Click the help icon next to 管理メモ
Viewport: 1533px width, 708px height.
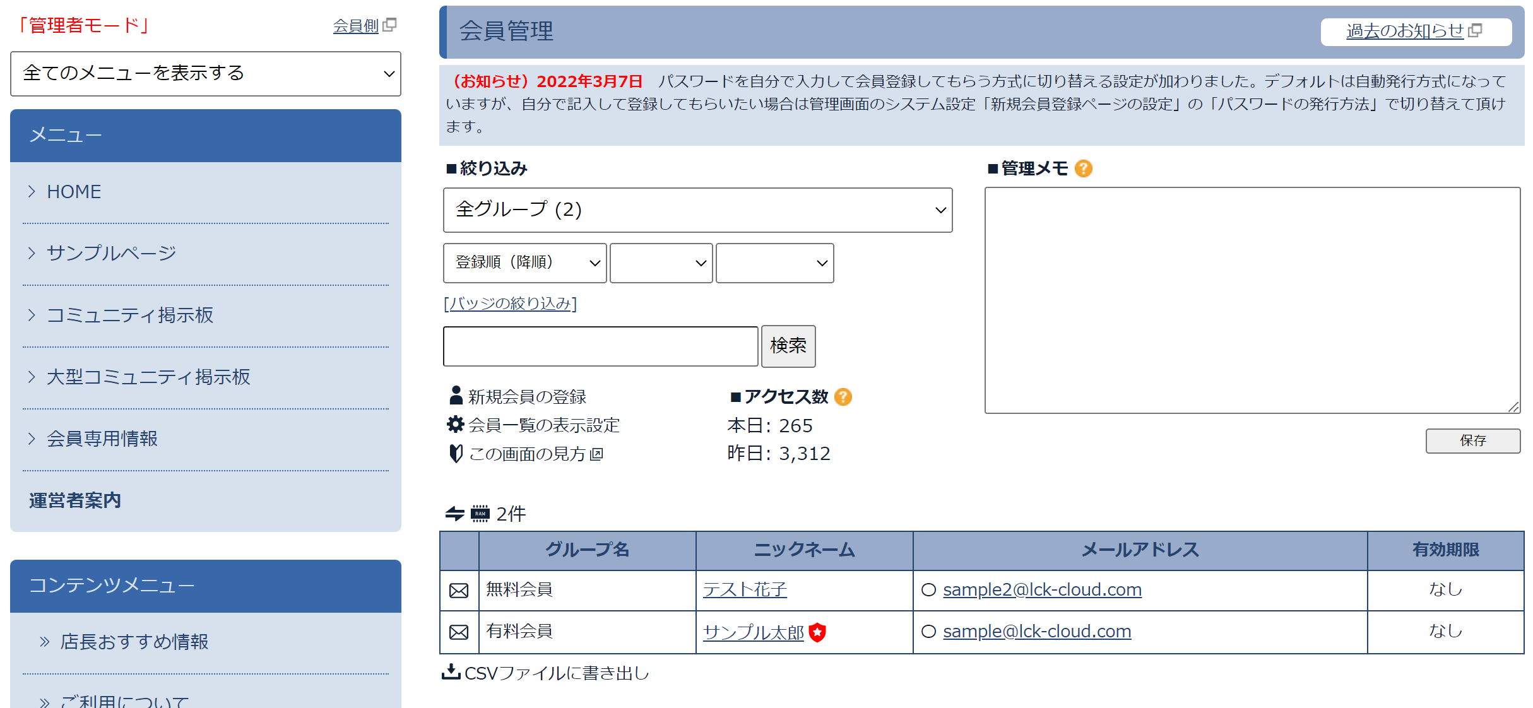pyautogui.click(x=1084, y=168)
